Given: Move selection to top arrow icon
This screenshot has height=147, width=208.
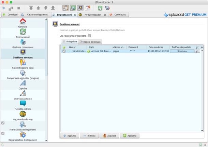Looking at the screenshot, I should pos(31,8).
